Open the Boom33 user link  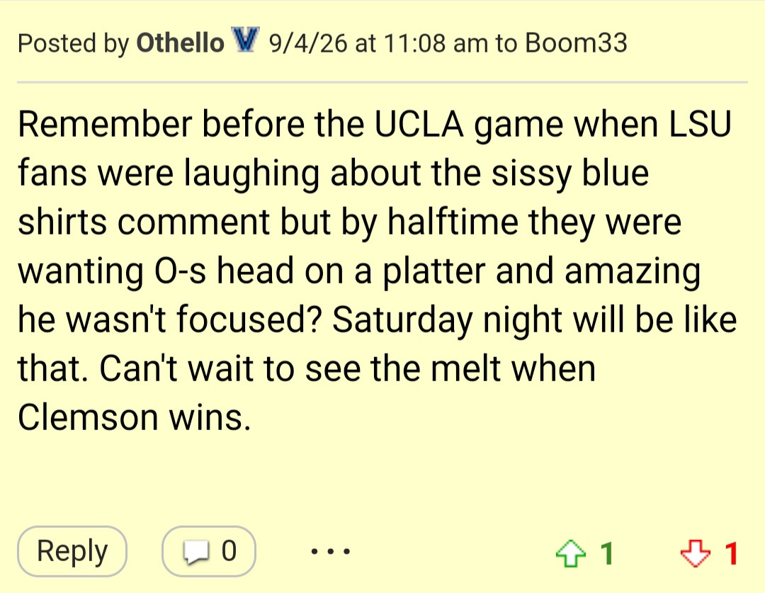pos(576,43)
